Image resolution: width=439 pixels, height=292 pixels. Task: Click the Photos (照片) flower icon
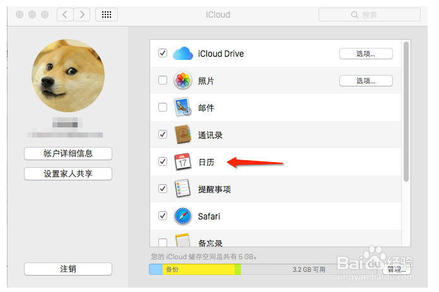[x=183, y=80]
